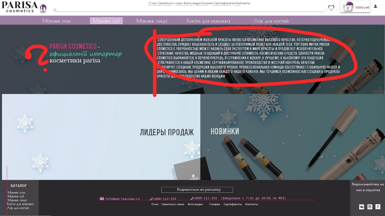The height and width of the screenshot is (216, 385).
Task: Open Лак для ногтей in footer catalog
Action: click(x=18, y=208)
